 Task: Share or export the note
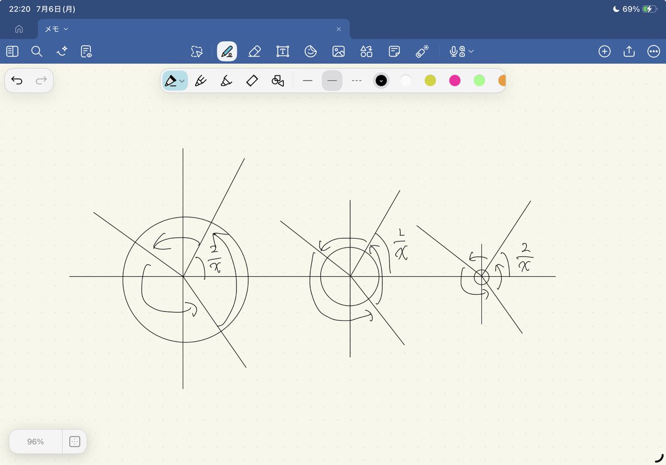(629, 52)
